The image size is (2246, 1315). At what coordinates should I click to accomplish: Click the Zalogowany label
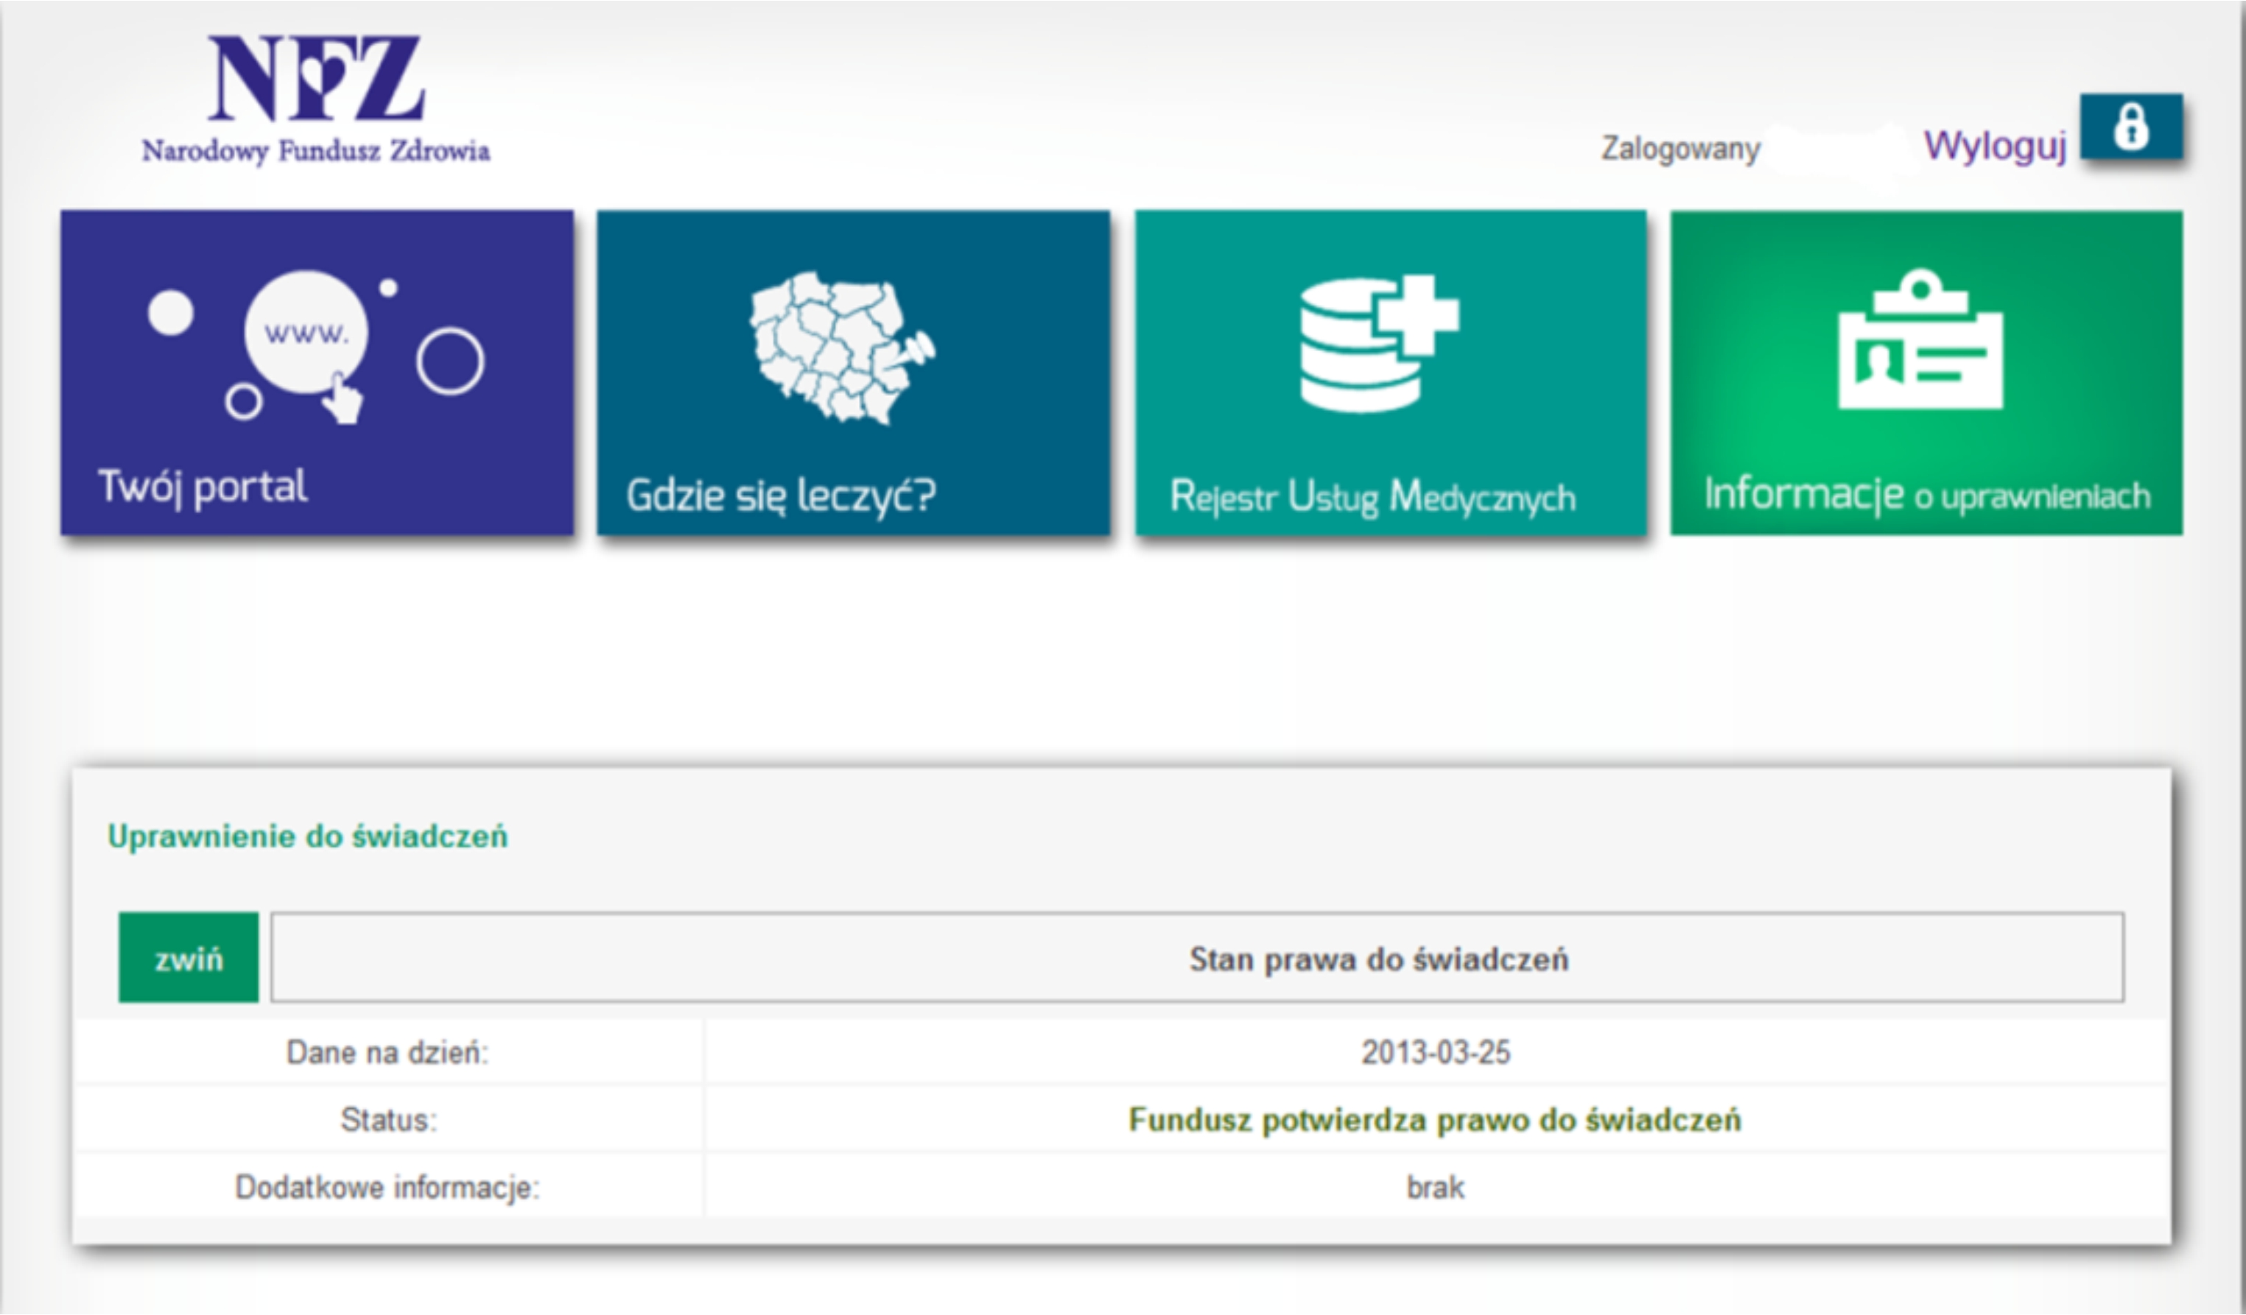(x=1681, y=149)
